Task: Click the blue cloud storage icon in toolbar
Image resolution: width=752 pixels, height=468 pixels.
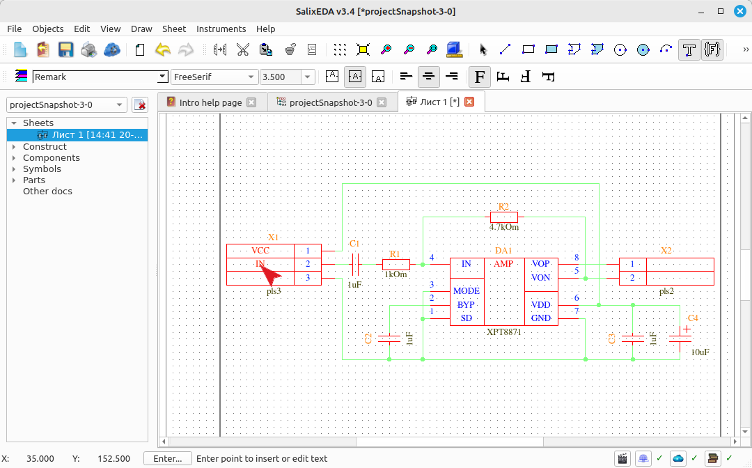Action: point(111,49)
